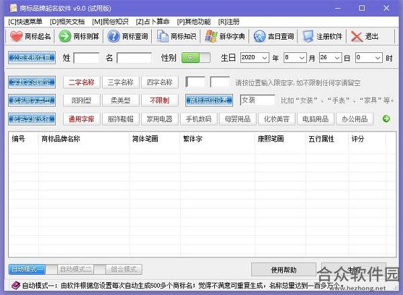The image size is (403, 295).
Task: Select the 通用字库 library
Action: [81, 119]
